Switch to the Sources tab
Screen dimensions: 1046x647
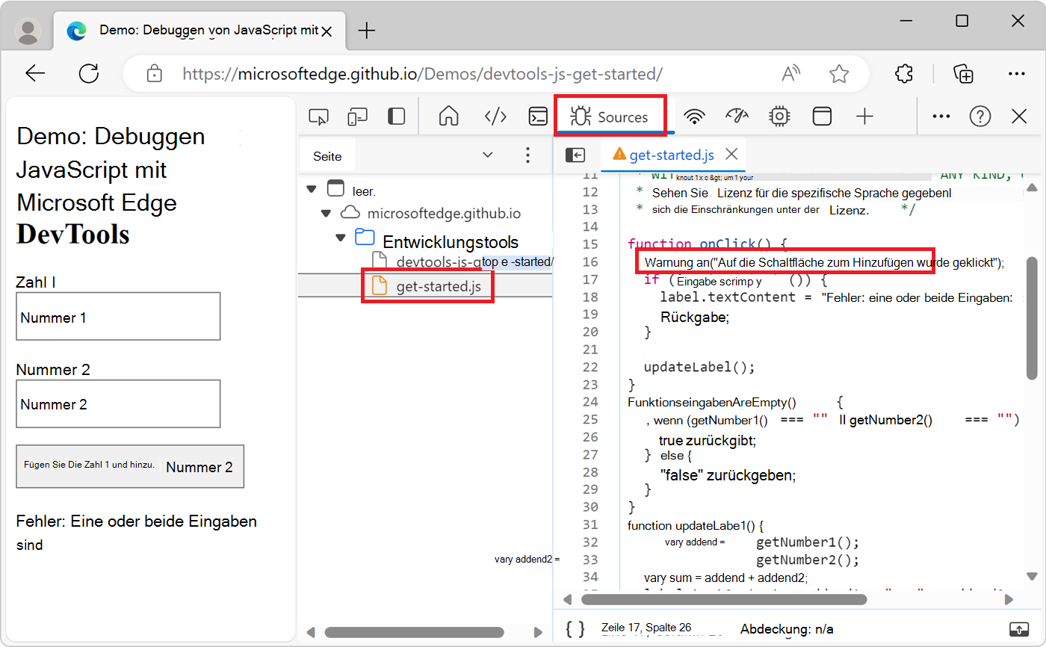[610, 116]
